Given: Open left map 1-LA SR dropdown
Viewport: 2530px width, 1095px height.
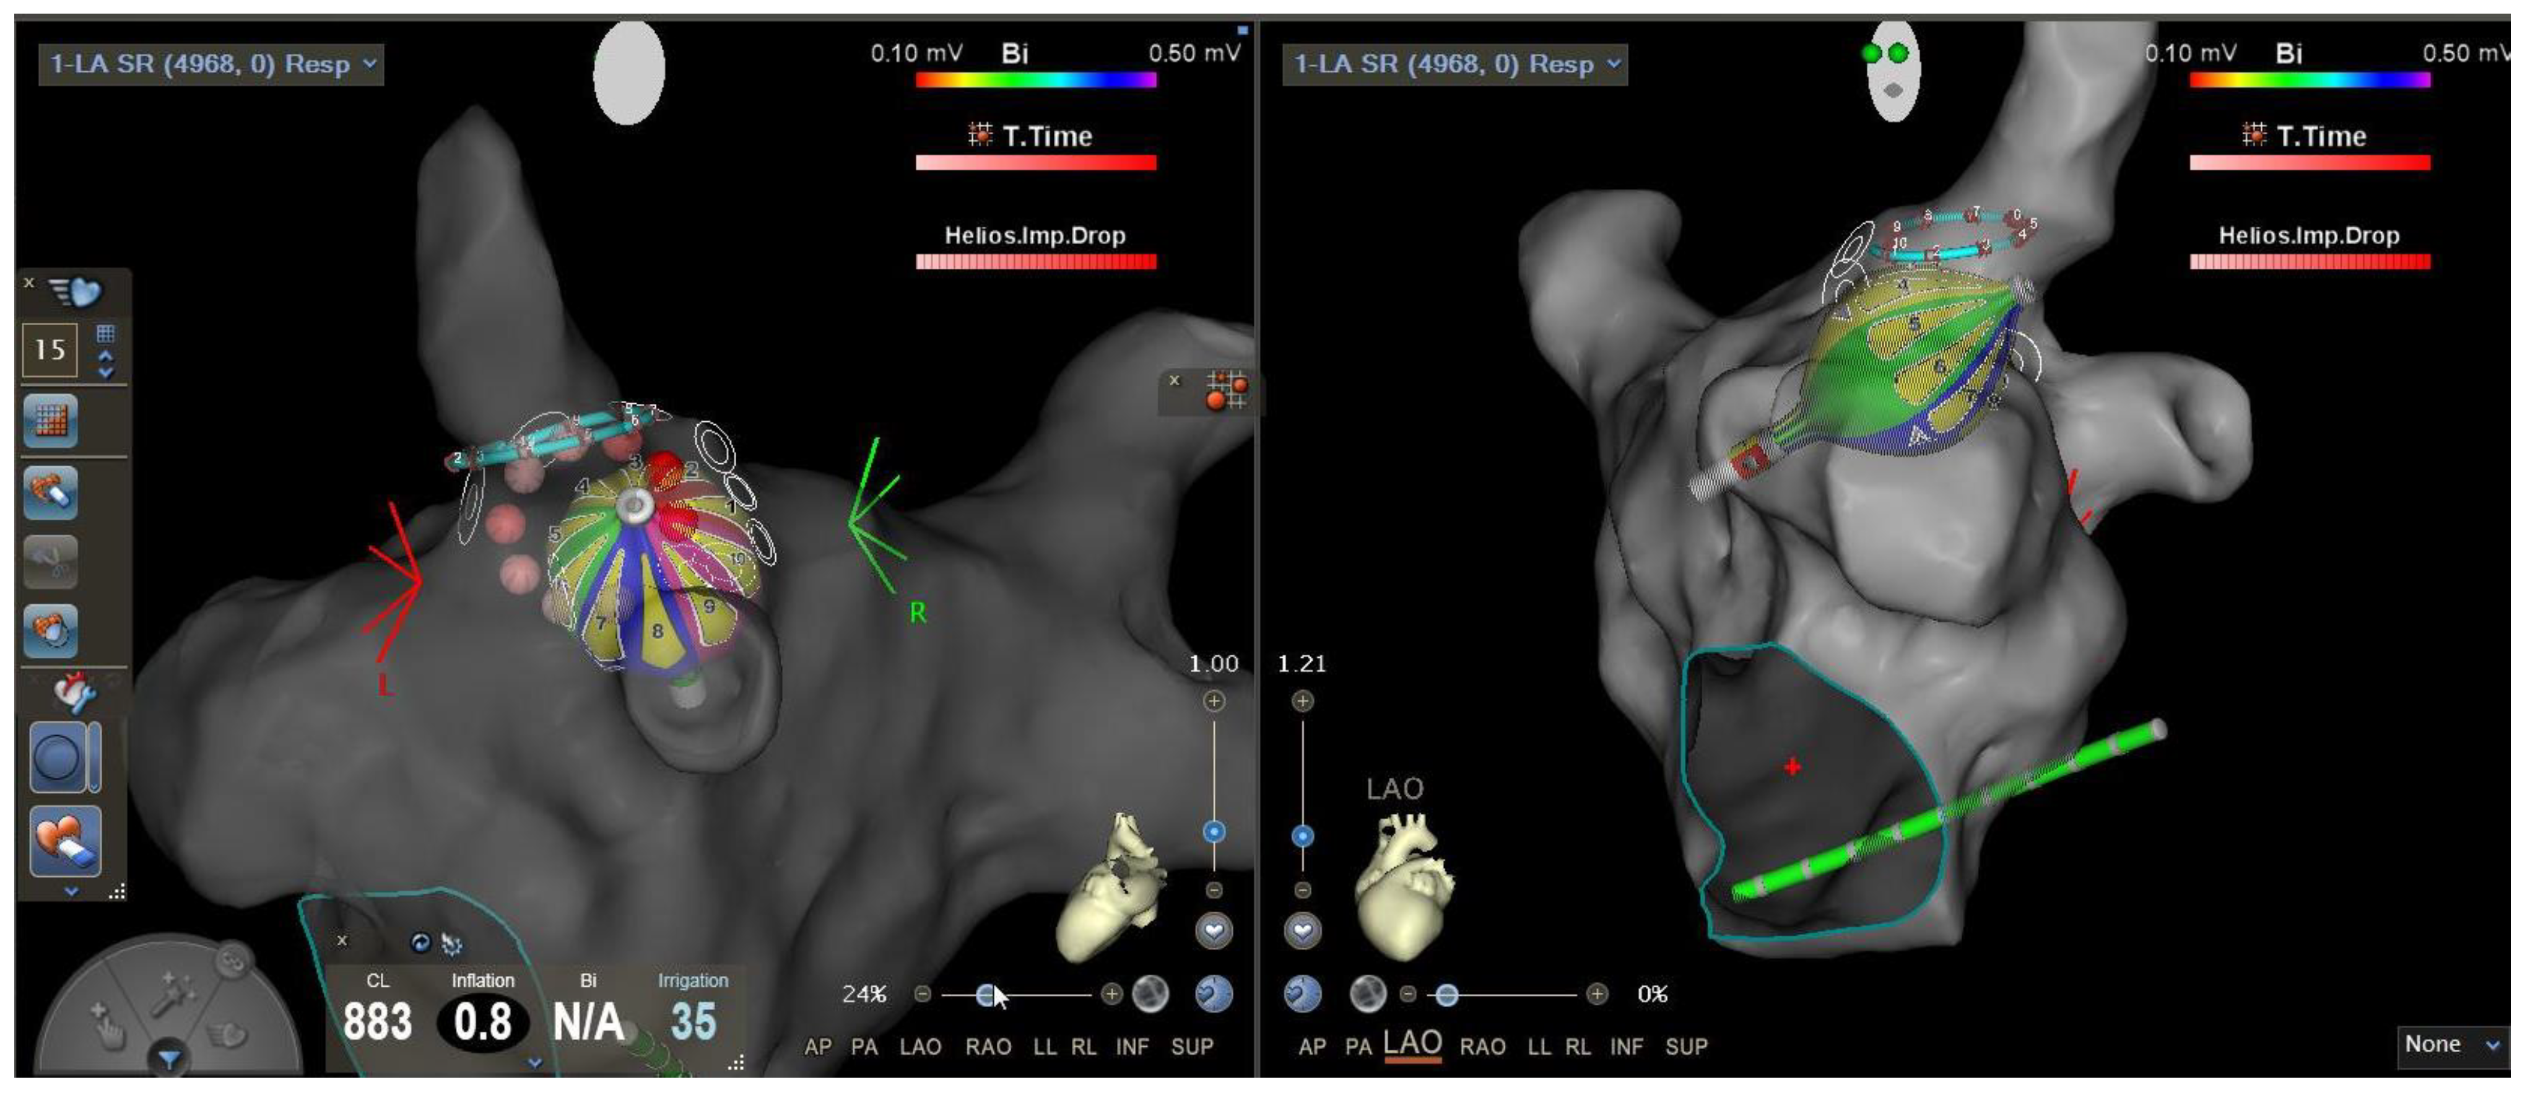Looking at the screenshot, I should pyautogui.click(x=211, y=65).
